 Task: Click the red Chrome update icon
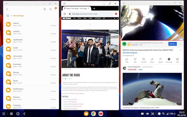116,14
